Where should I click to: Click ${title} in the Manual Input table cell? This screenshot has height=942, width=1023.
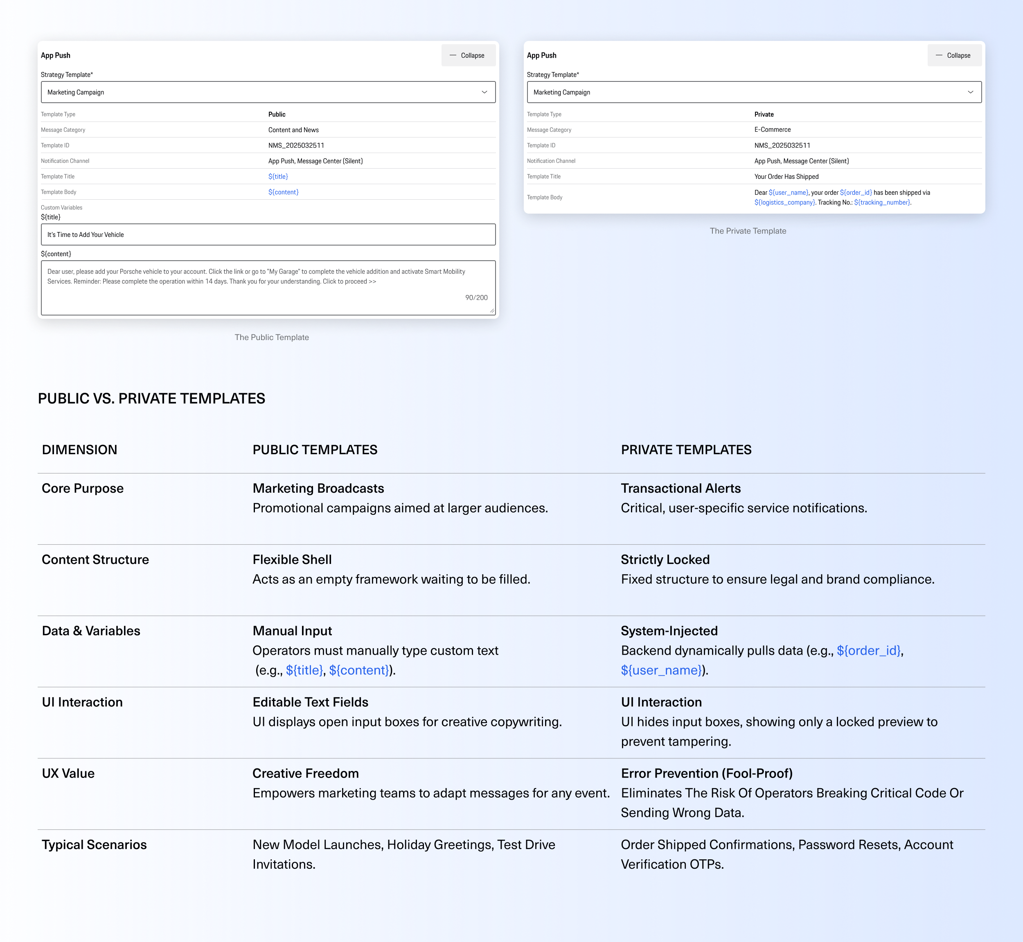[304, 670]
